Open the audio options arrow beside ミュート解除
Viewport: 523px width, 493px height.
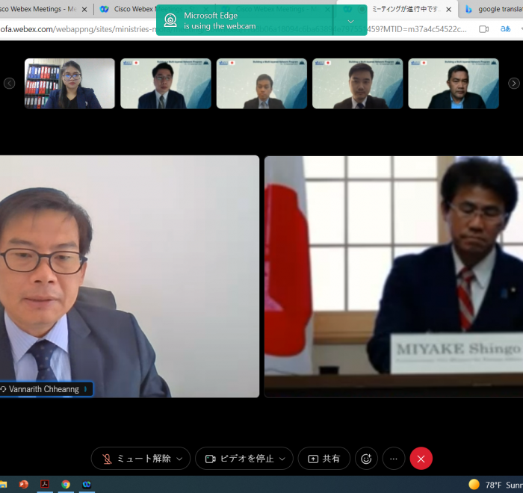[179, 459]
